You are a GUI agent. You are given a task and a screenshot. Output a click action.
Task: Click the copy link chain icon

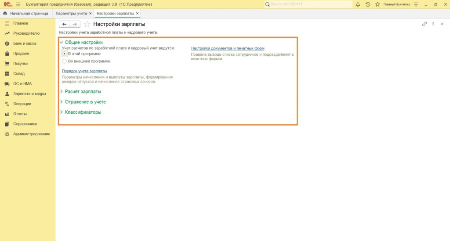(x=425, y=24)
